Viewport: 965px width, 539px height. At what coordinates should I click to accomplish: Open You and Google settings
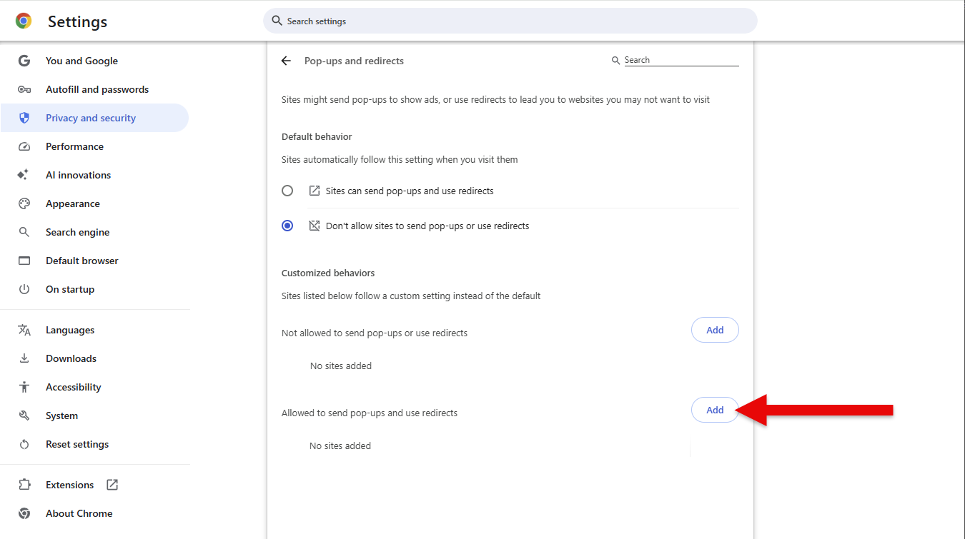(81, 61)
